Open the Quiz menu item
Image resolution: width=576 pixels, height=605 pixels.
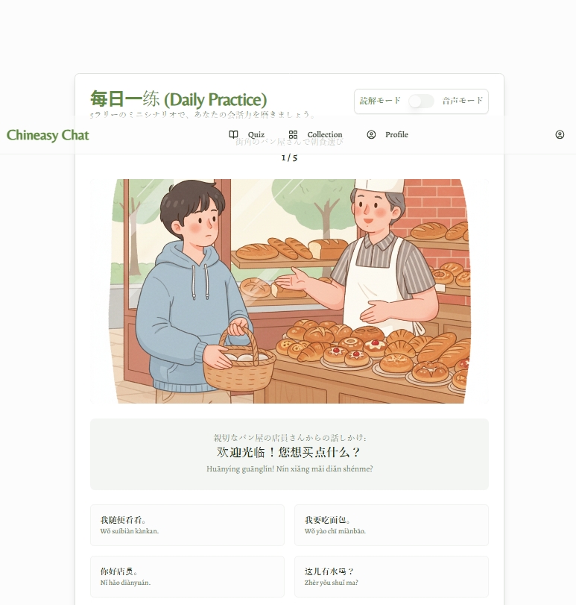pos(247,134)
